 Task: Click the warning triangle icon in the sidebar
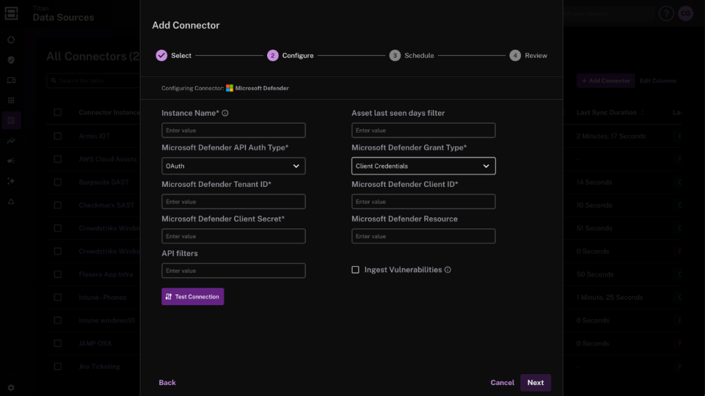(x=11, y=201)
